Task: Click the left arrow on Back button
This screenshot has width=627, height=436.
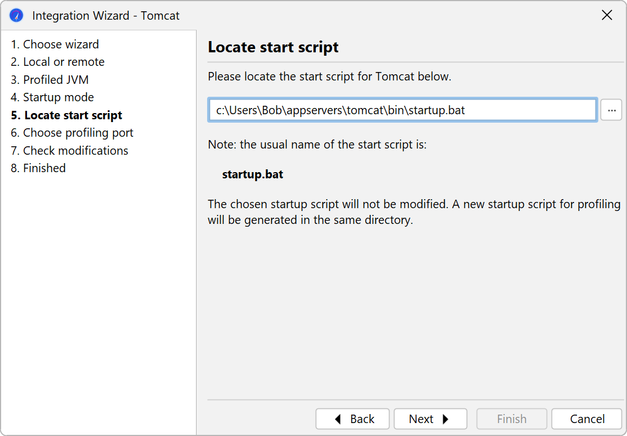Action: pos(338,419)
